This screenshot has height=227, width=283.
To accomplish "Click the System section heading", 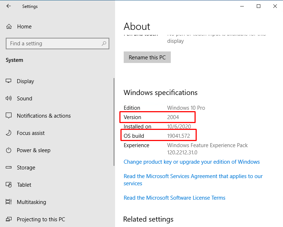I will [x=14, y=60].
